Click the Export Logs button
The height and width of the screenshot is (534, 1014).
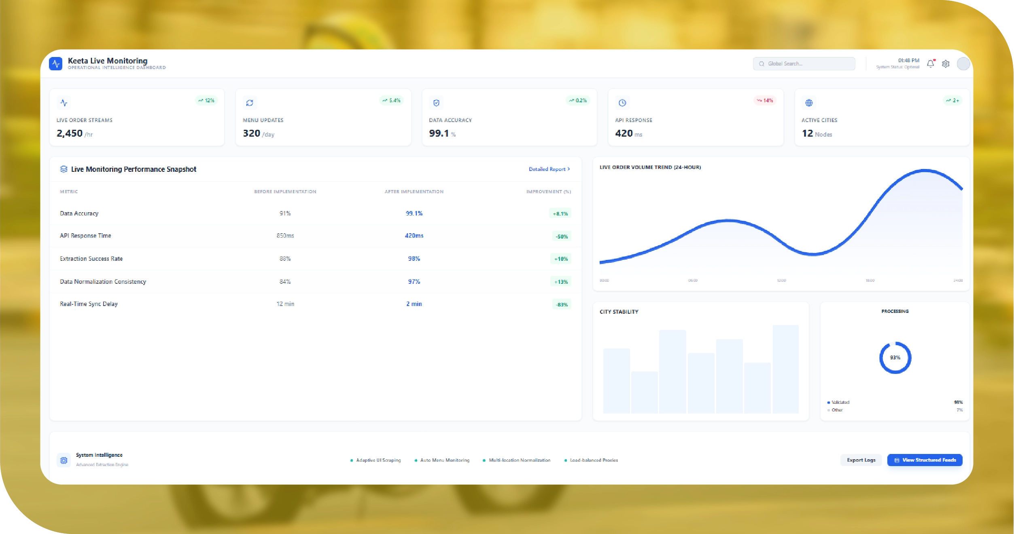pyautogui.click(x=861, y=460)
